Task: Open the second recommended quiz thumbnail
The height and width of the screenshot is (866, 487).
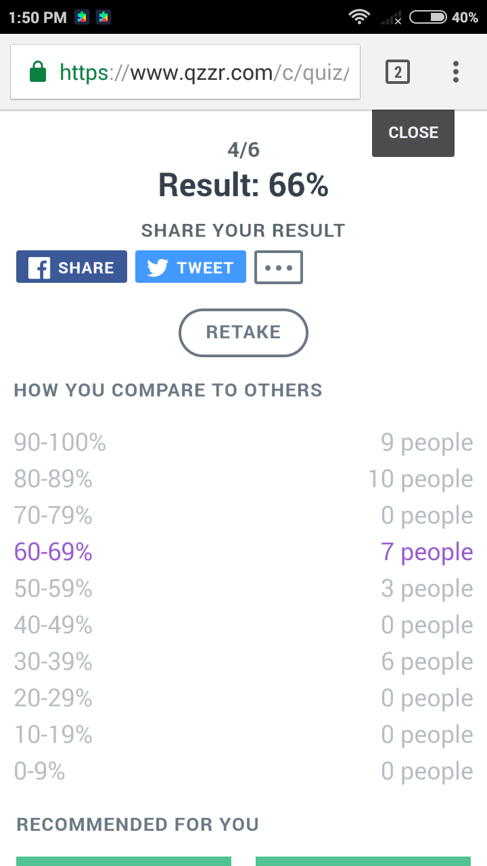Action: 363,861
